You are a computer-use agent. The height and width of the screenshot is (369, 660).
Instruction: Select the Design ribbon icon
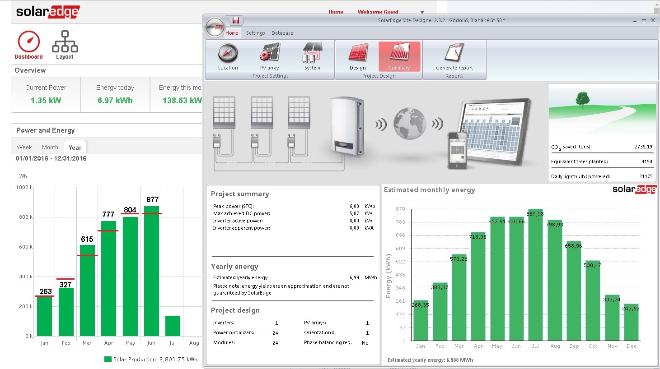tap(358, 53)
